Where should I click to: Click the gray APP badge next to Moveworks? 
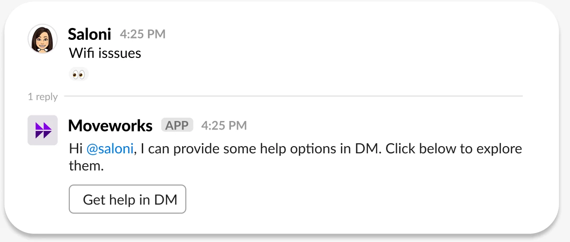(177, 125)
